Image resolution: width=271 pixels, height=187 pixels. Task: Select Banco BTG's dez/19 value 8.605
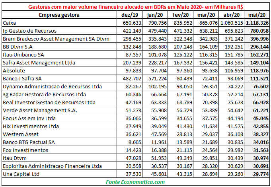[x=135, y=142]
